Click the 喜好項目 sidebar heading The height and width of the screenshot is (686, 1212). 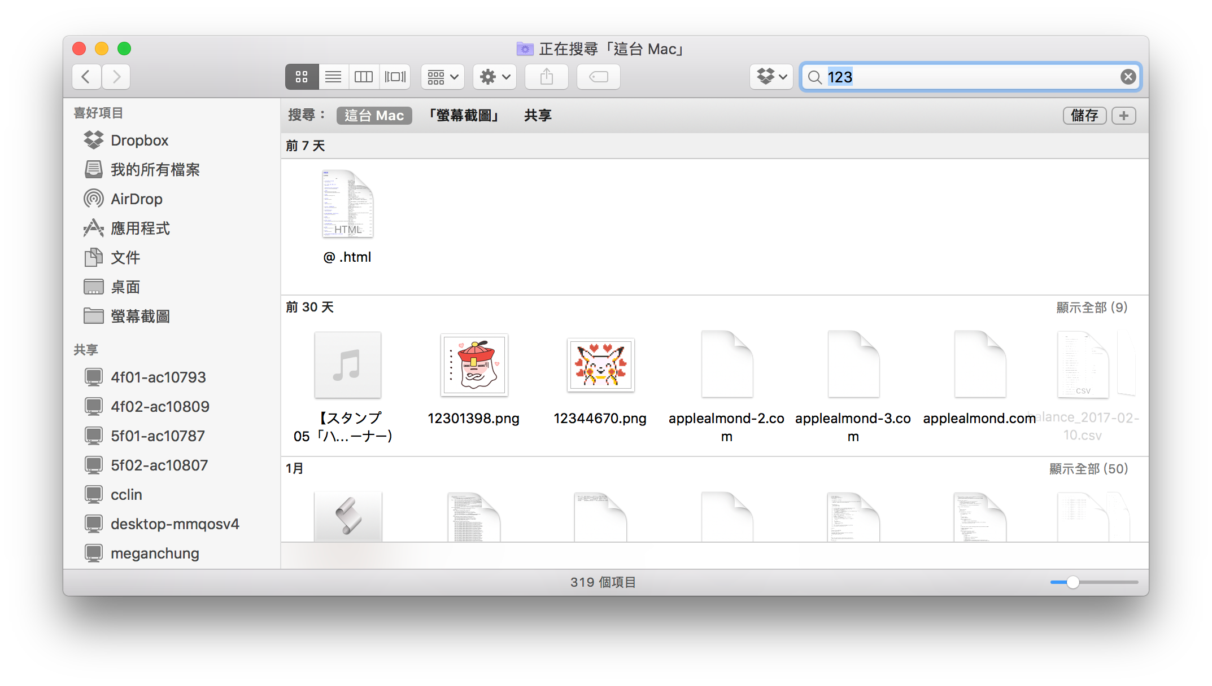point(98,113)
